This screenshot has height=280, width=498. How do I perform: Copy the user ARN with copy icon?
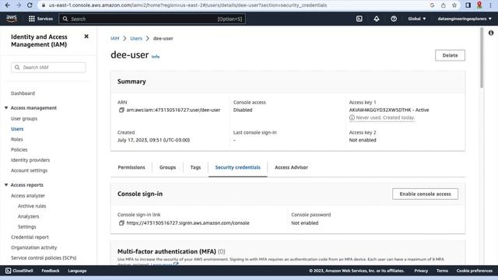point(121,110)
